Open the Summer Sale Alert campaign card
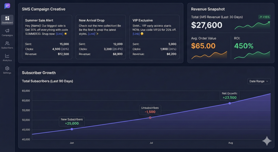Screen dimensions: 278x152 point(39,20)
